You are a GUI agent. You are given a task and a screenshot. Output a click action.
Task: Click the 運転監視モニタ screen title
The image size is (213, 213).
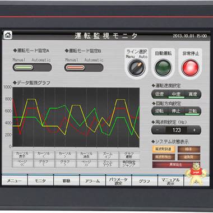point(106,36)
